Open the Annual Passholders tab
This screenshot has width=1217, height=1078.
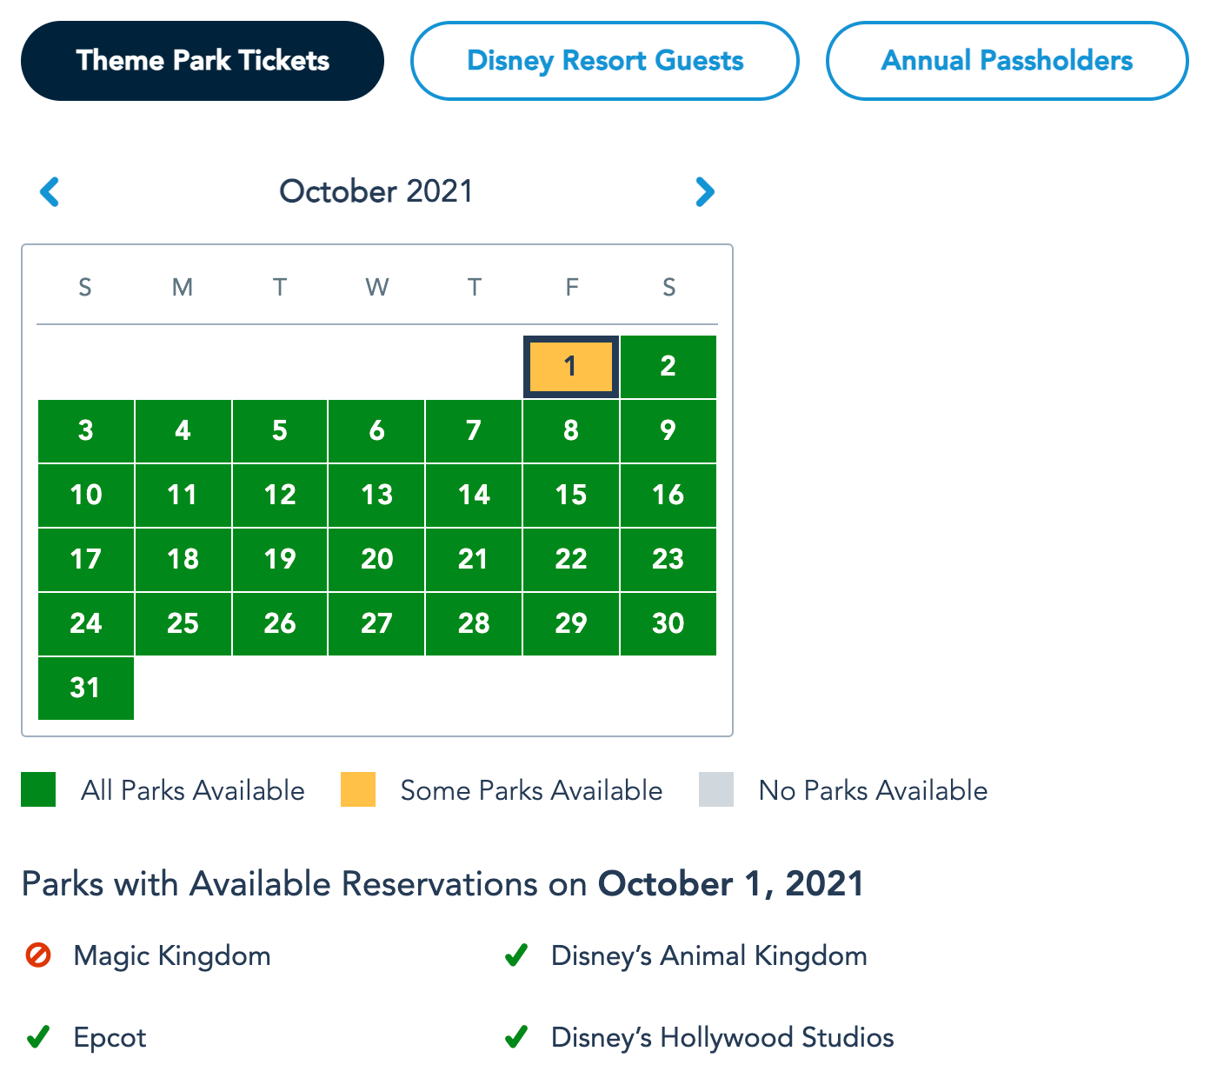click(1007, 61)
